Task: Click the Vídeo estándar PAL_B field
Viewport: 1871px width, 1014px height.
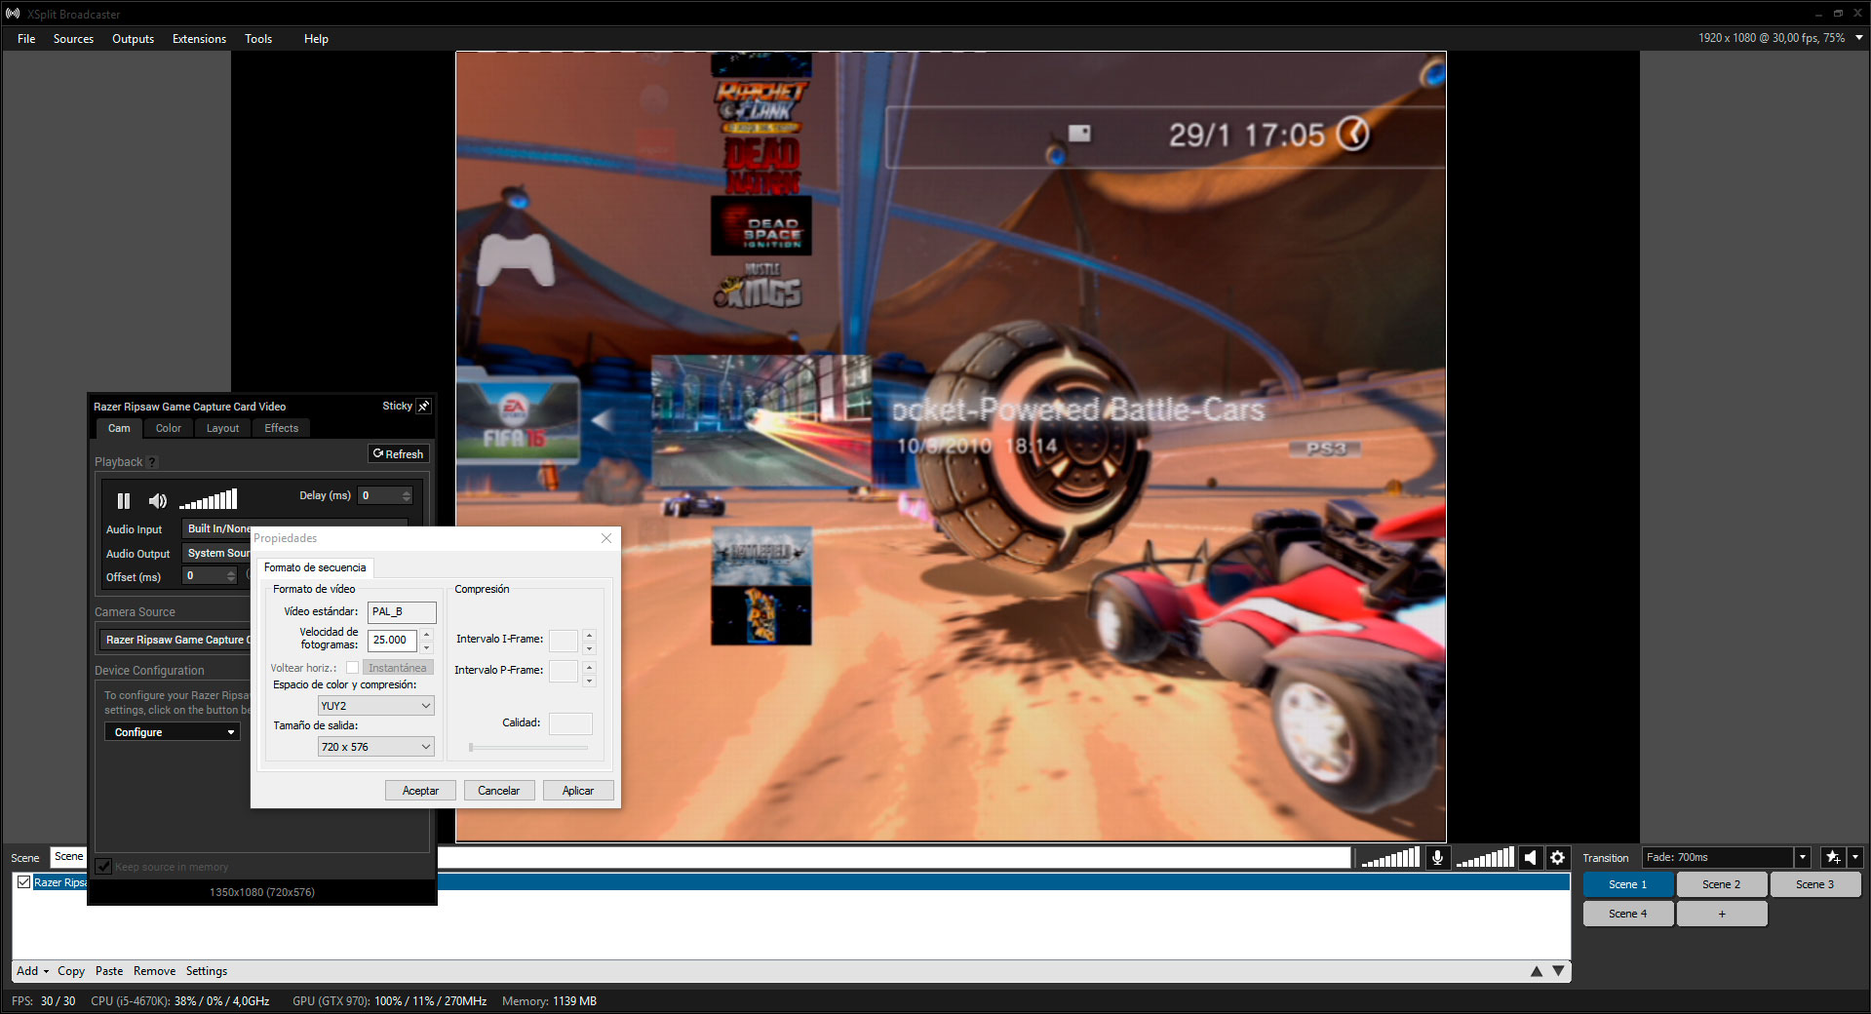Action: (402, 611)
